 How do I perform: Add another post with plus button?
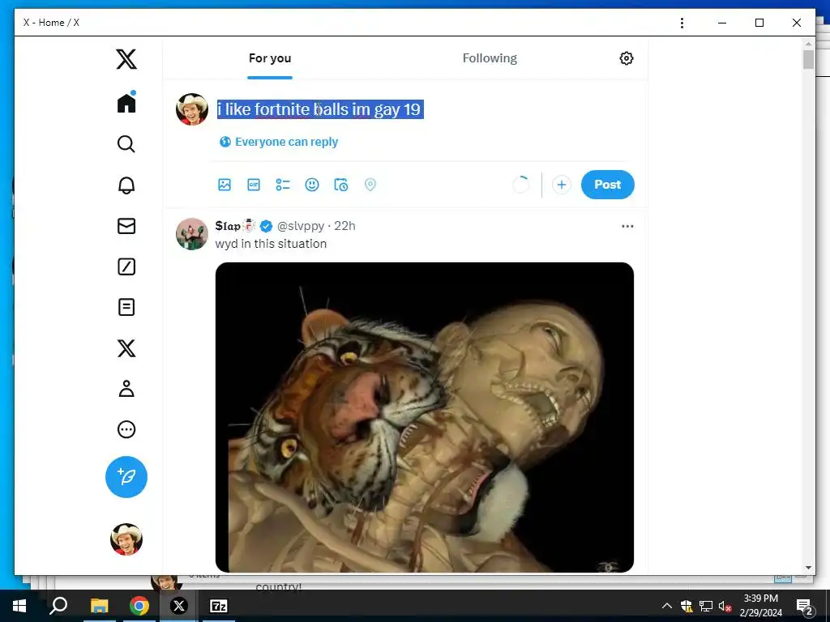pyautogui.click(x=561, y=185)
